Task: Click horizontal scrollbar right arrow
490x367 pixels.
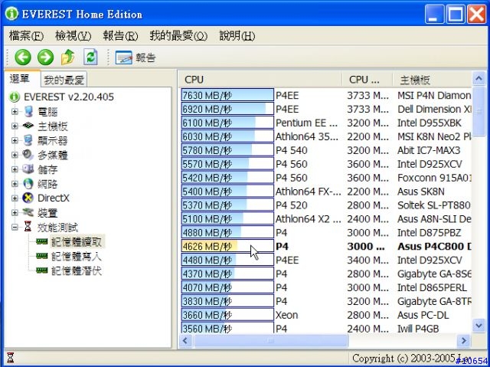Action: [464, 340]
